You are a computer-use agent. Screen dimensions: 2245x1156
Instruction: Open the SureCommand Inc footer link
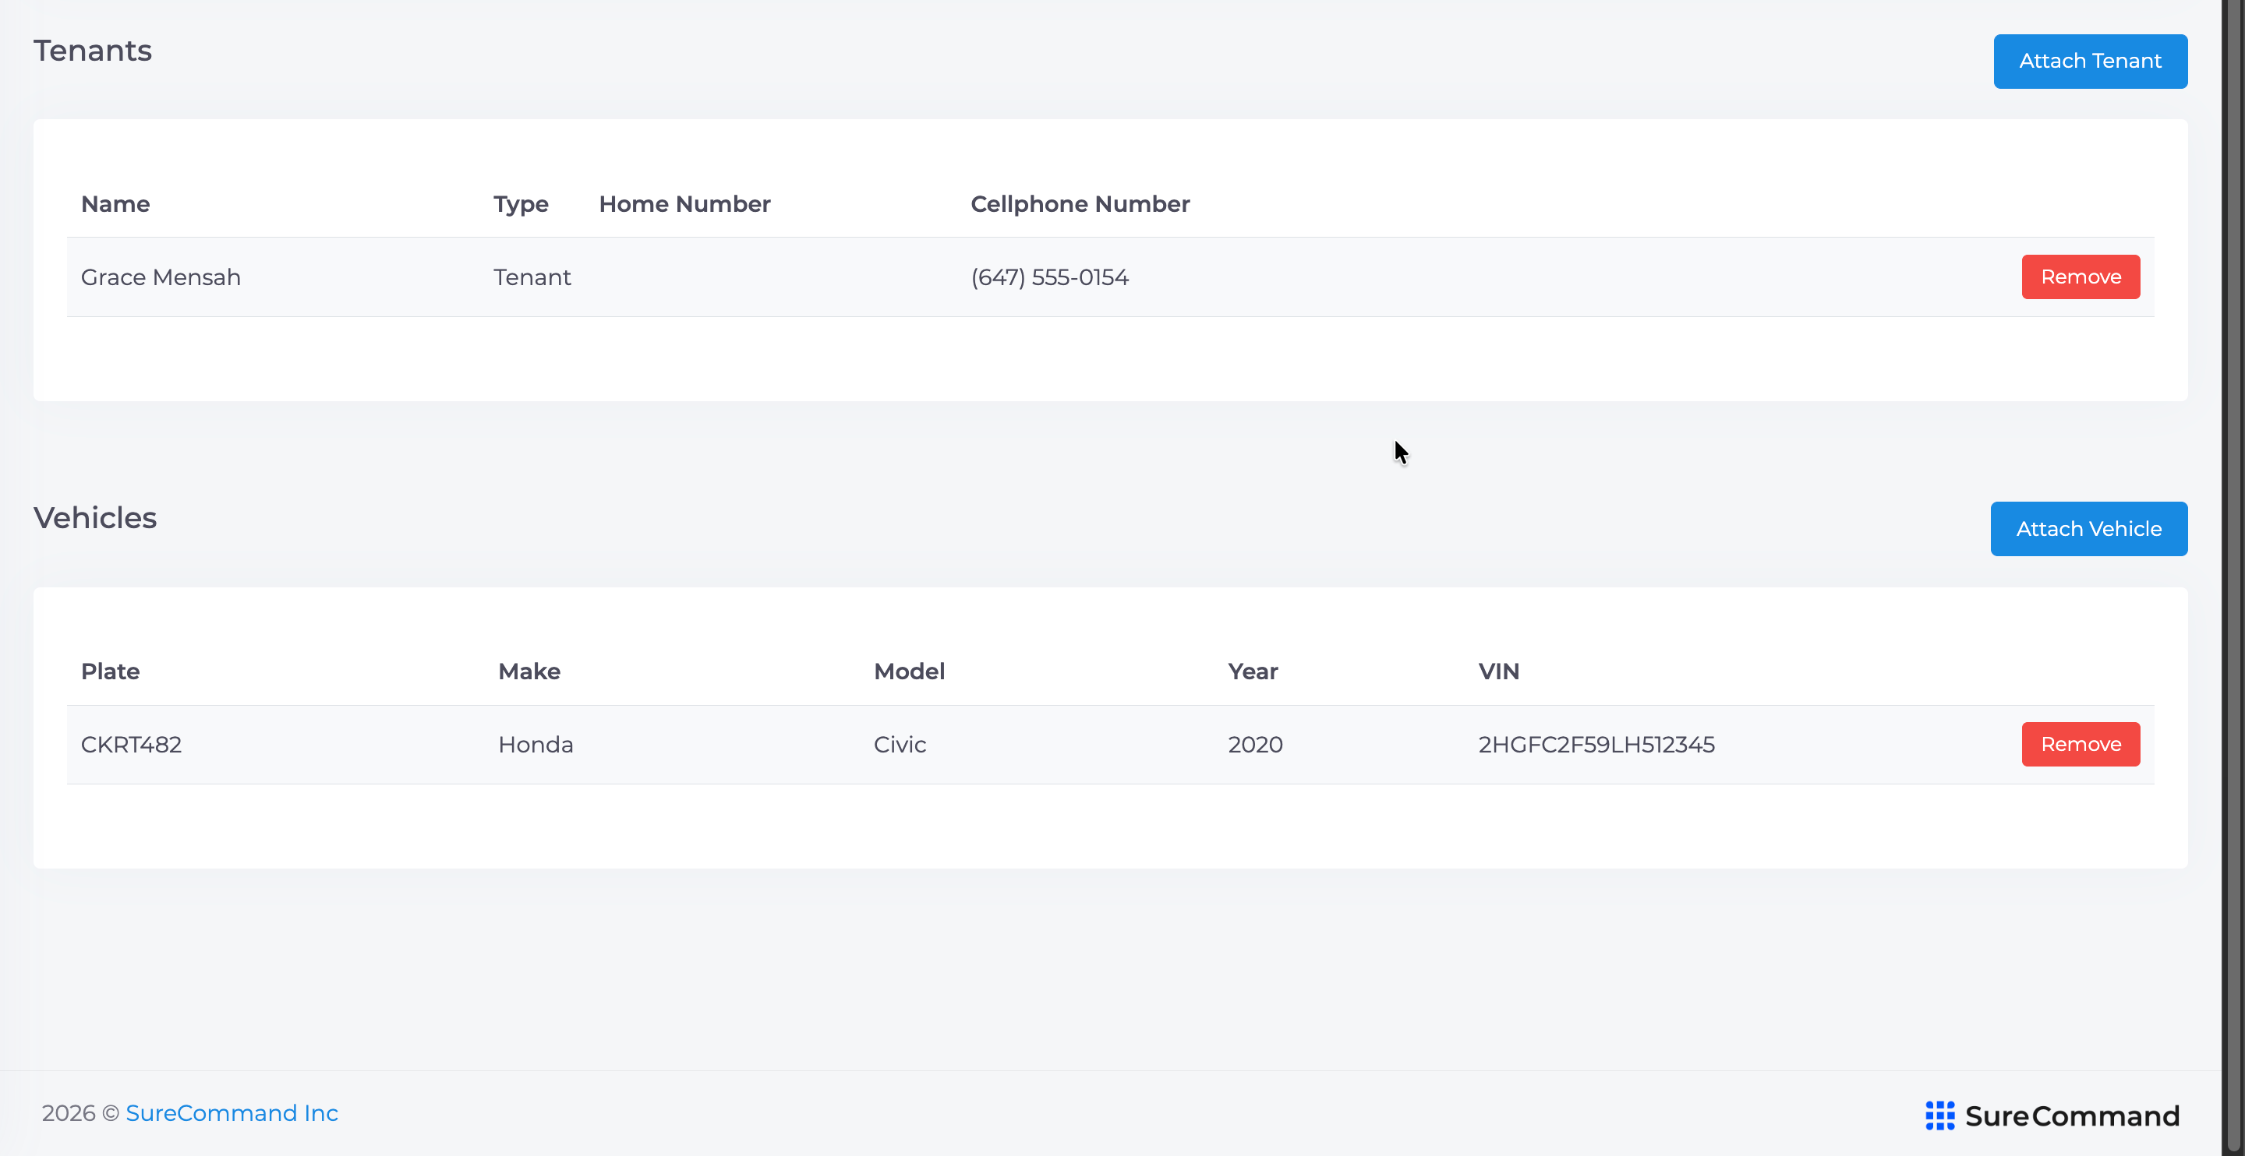pyautogui.click(x=232, y=1113)
